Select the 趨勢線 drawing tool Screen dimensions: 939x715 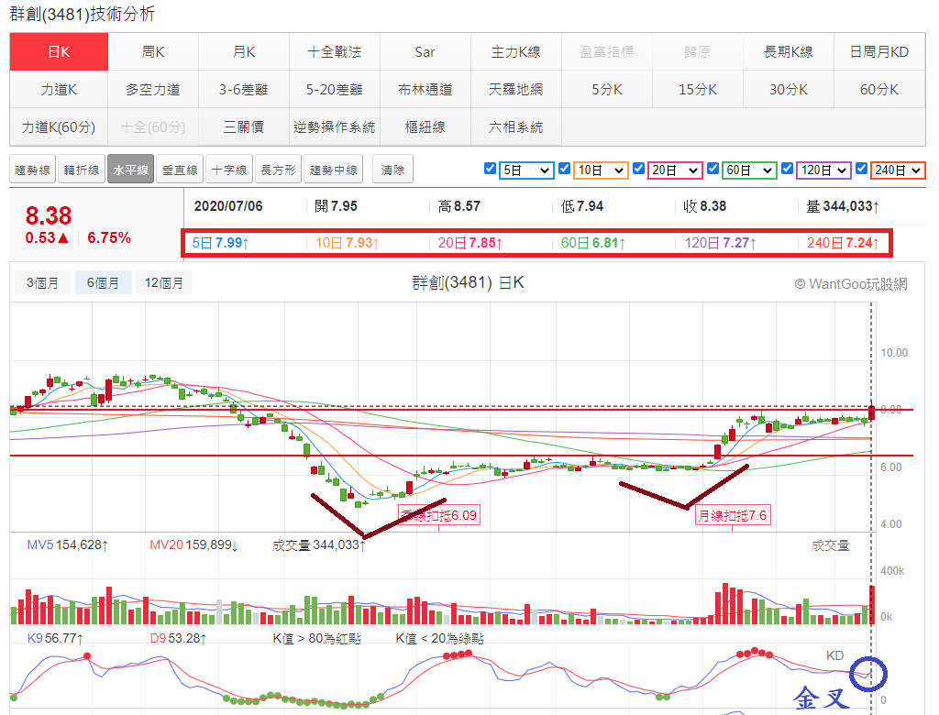(x=33, y=170)
